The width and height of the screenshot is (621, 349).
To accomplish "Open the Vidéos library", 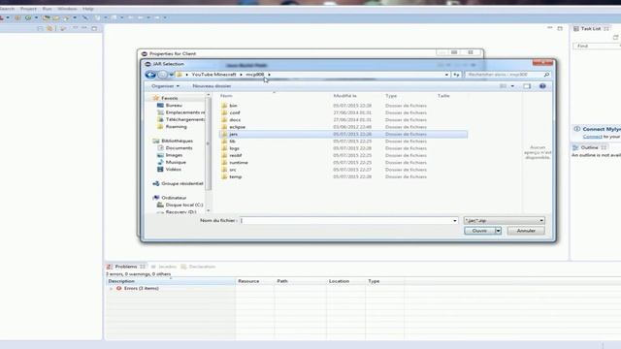I will pos(173,170).
